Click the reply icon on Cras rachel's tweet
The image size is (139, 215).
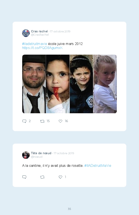(x=24, y=121)
